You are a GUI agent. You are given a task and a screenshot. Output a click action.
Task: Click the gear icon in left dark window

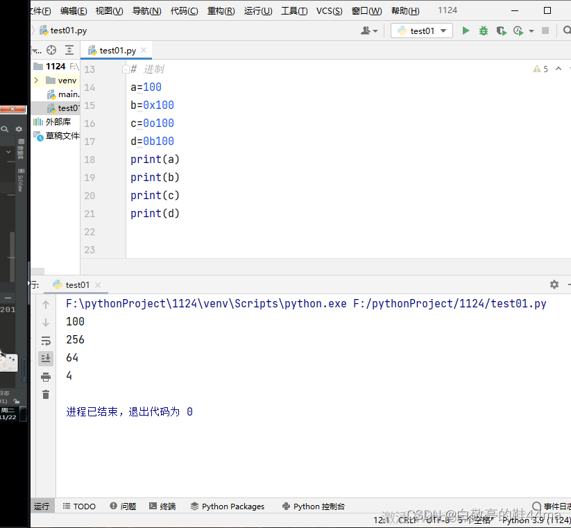19,129
